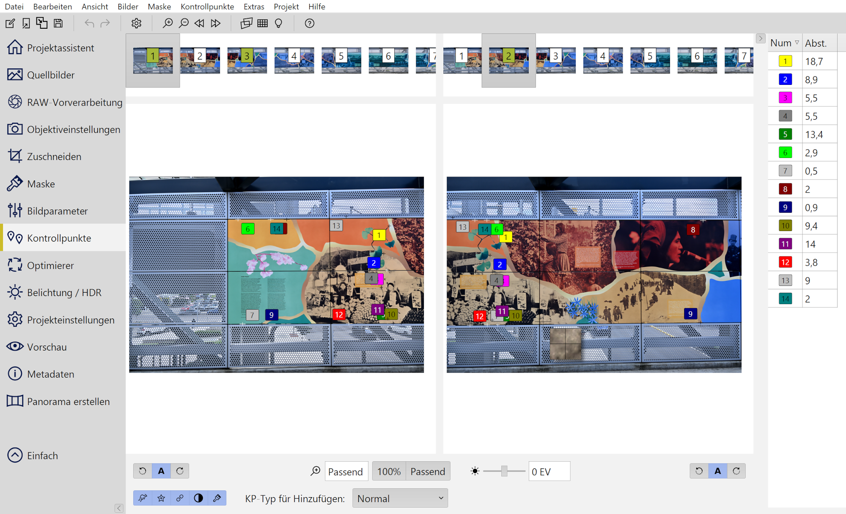Select thumbnail 3 in left image strip

(247, 60)
